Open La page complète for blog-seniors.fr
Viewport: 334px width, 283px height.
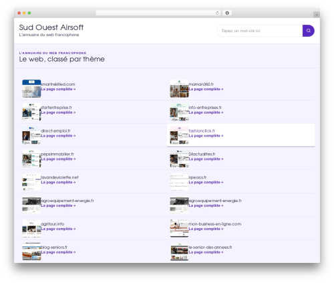[x=58, y=252]
